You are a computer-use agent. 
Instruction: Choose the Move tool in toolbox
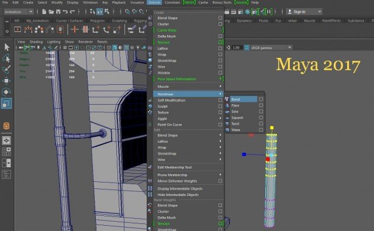[6, 81]
